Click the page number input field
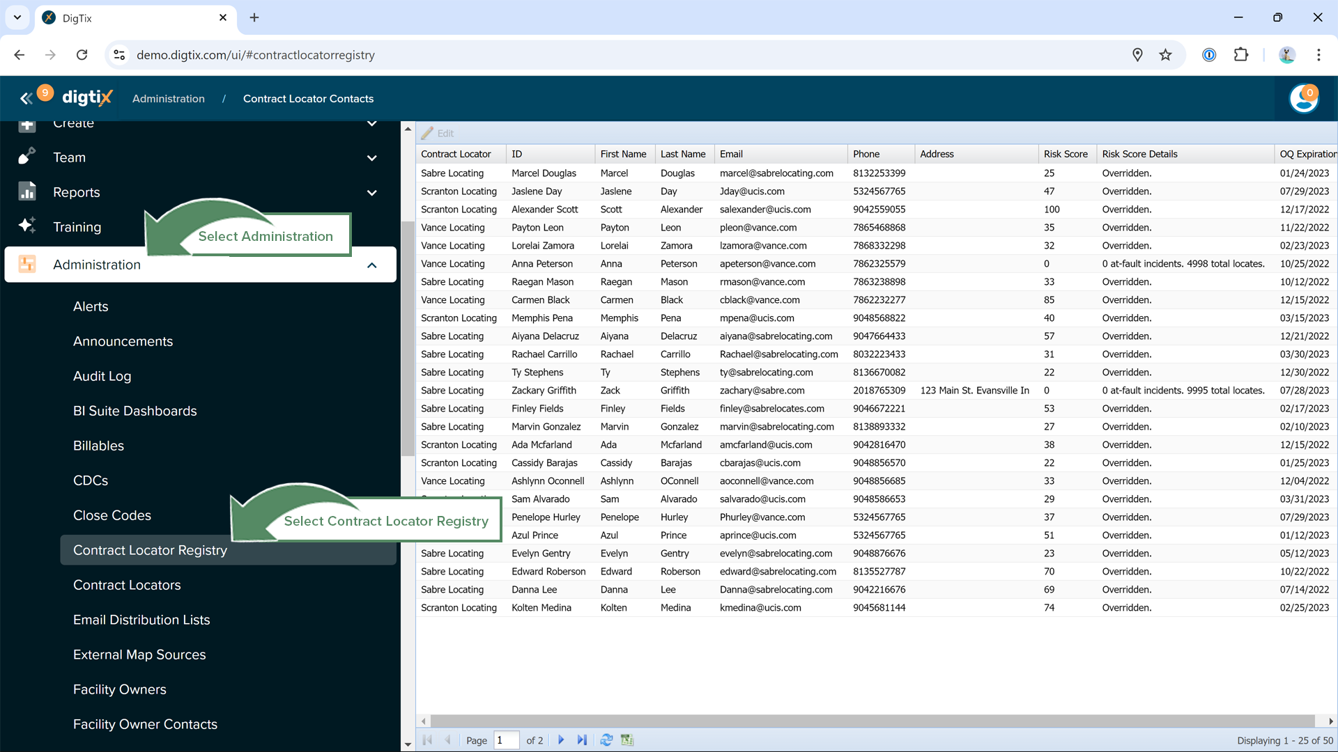 [x=506, y=740]
